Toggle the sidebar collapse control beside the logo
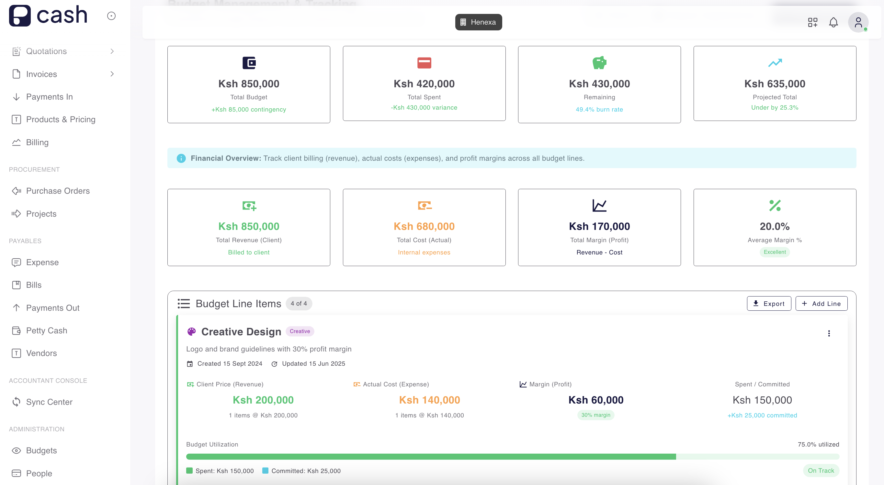 tap(111, 16)
